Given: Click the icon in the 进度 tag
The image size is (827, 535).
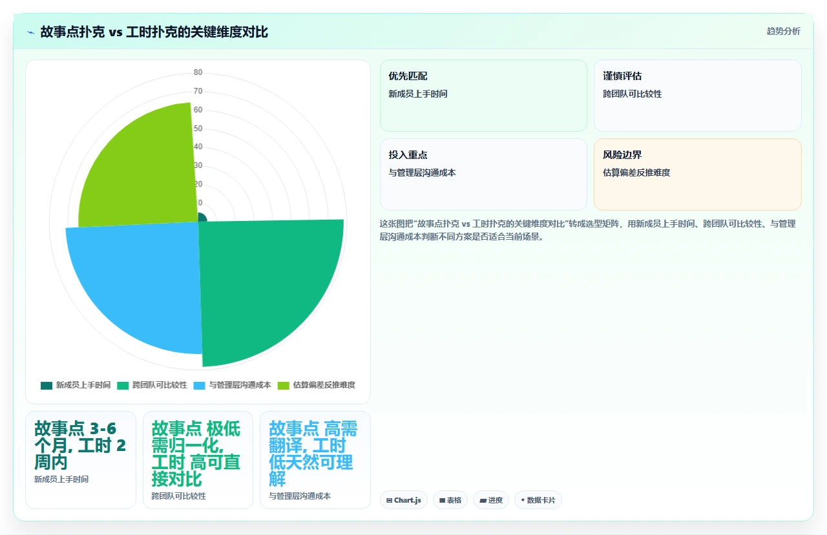Looking at the screenshot, I should pos(483,500).
